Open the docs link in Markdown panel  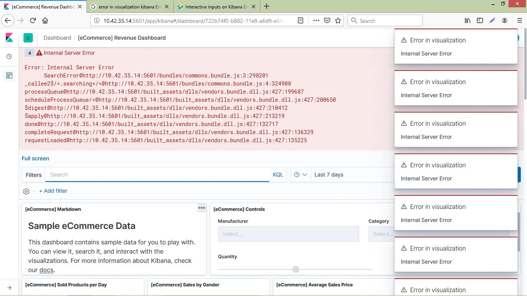click(x=46, y=270)
